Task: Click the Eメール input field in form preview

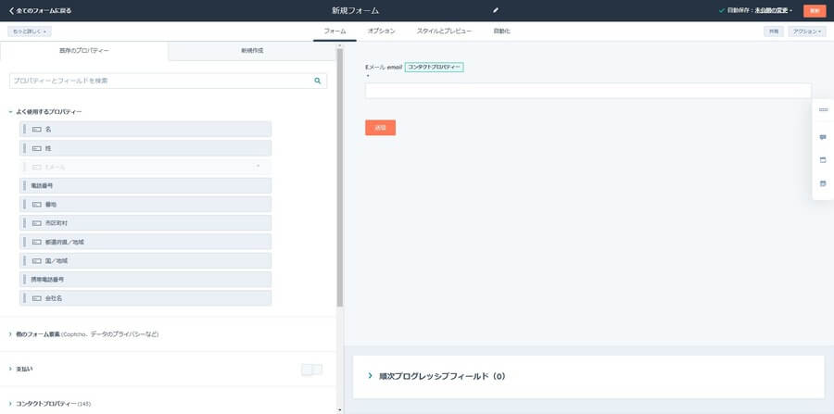Action: (588, 91)
